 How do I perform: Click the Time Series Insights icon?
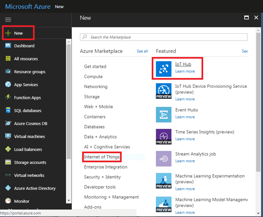[163, 137]
